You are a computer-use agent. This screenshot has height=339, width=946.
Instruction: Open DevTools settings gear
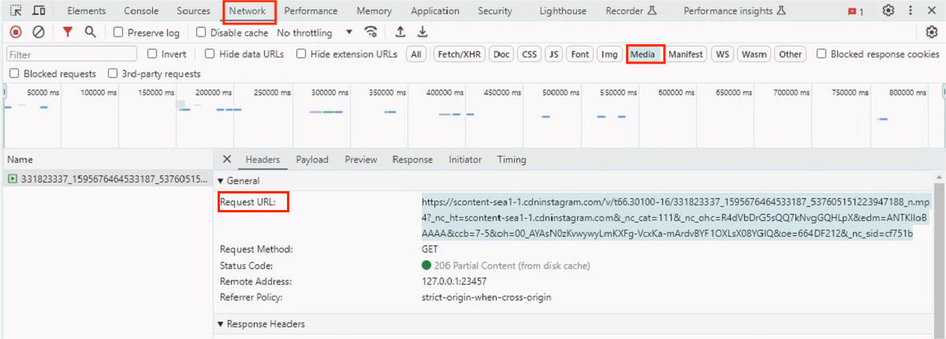tap(888, 11)
